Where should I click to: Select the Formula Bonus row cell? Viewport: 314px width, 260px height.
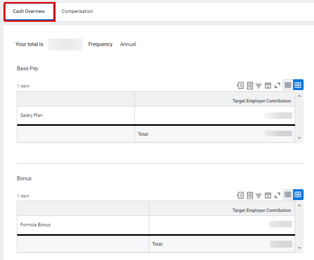pos(82,225)
